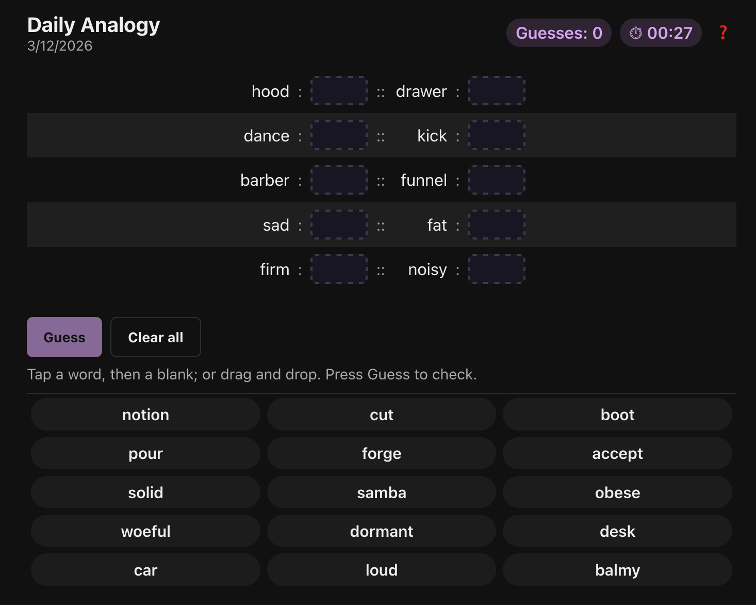Choose the word 'obese'
The image size is (756, 605).
coord(617,492)
